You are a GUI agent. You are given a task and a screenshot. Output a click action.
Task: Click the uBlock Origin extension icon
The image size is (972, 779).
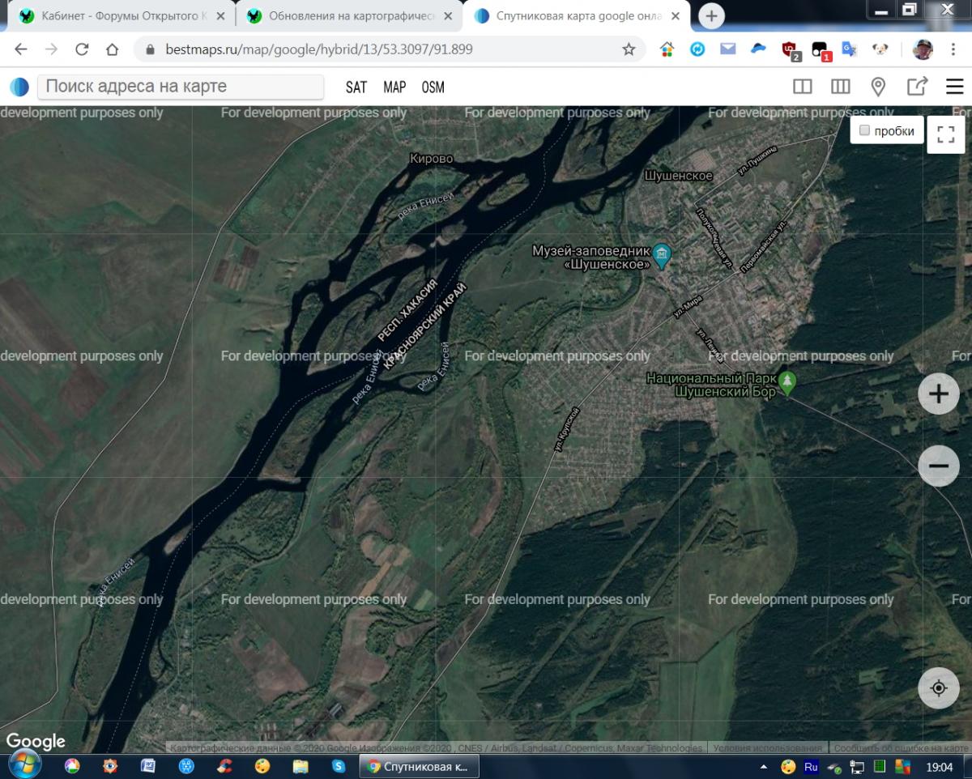[x=791, y=49]
